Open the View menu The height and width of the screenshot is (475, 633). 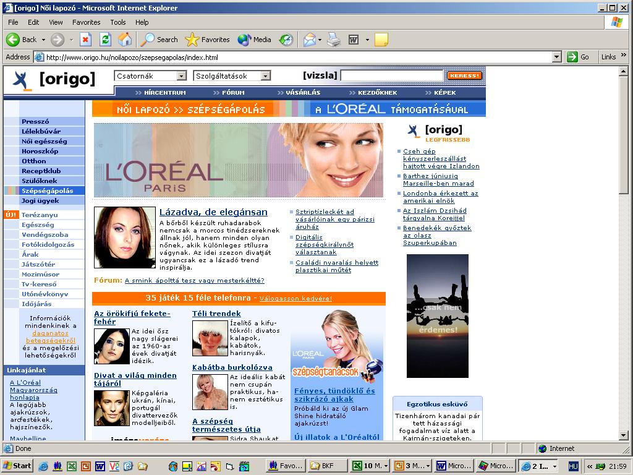[x=56, y=22]
